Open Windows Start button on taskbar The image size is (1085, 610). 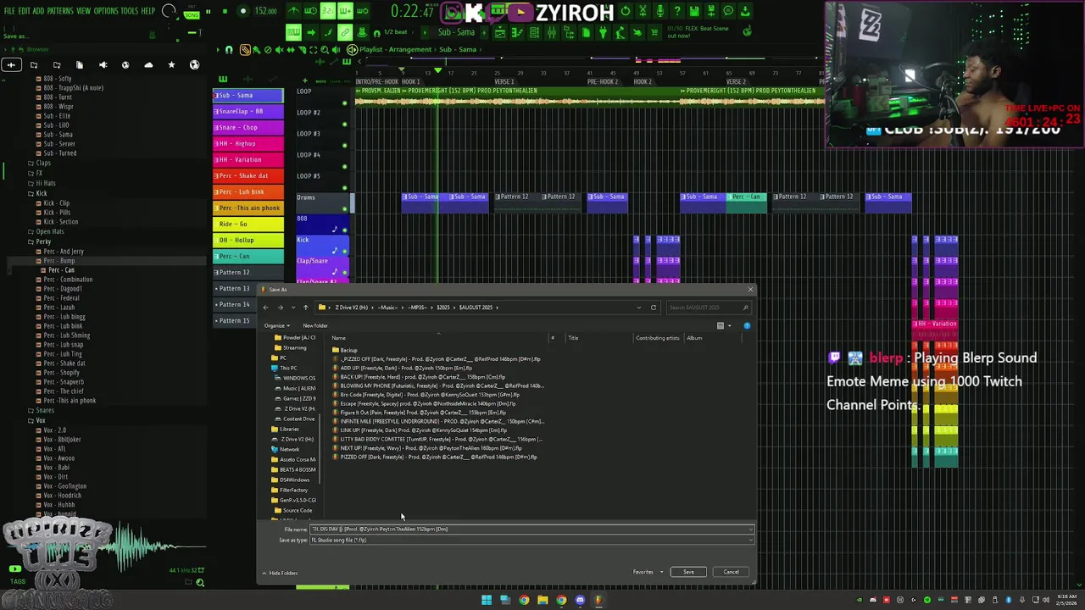(487, 601)
